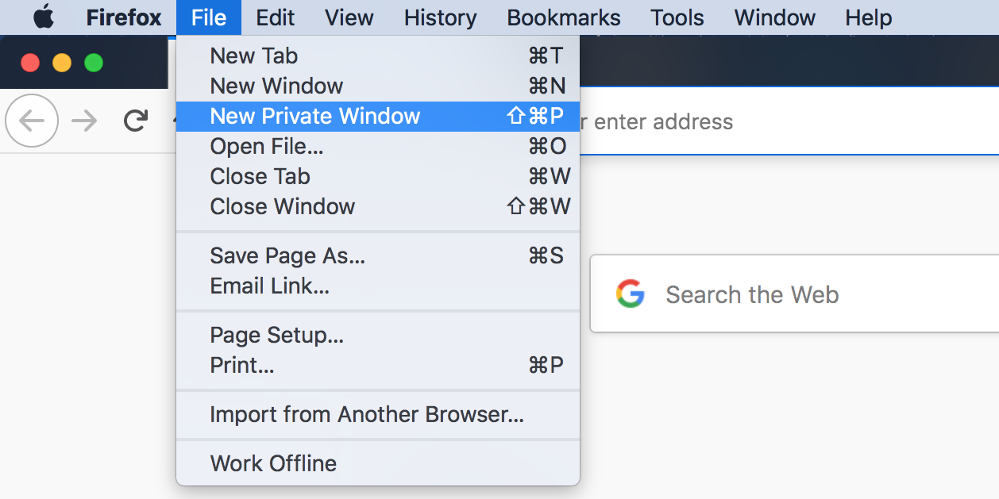Open the Bookmarks menu
Viewport: 999px width, 499px height.
tap(564, 17)
